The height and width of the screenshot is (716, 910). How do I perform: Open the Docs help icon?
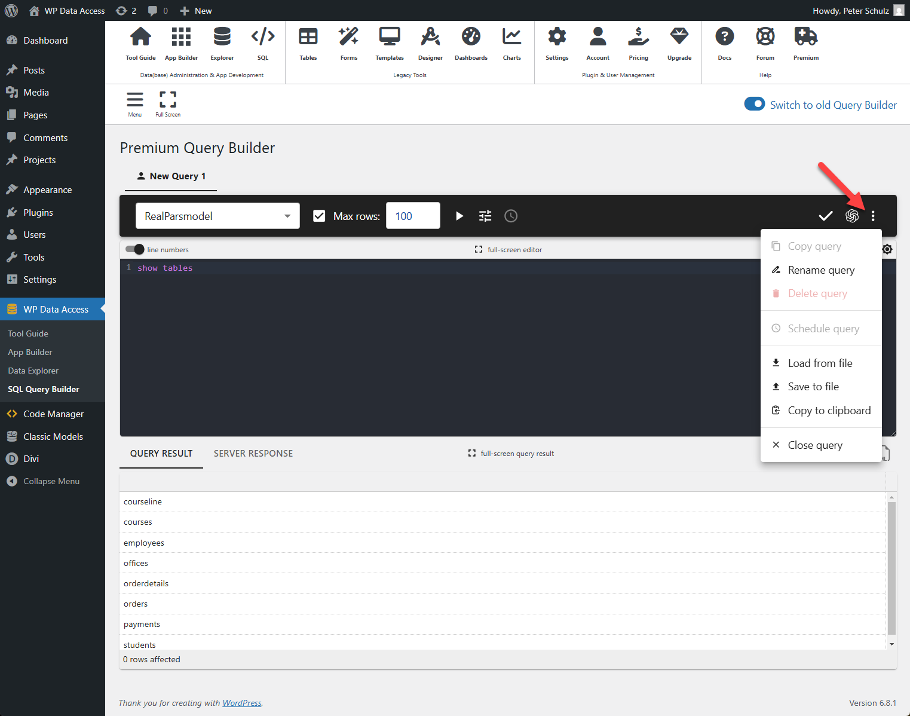(x=725, y=36)
